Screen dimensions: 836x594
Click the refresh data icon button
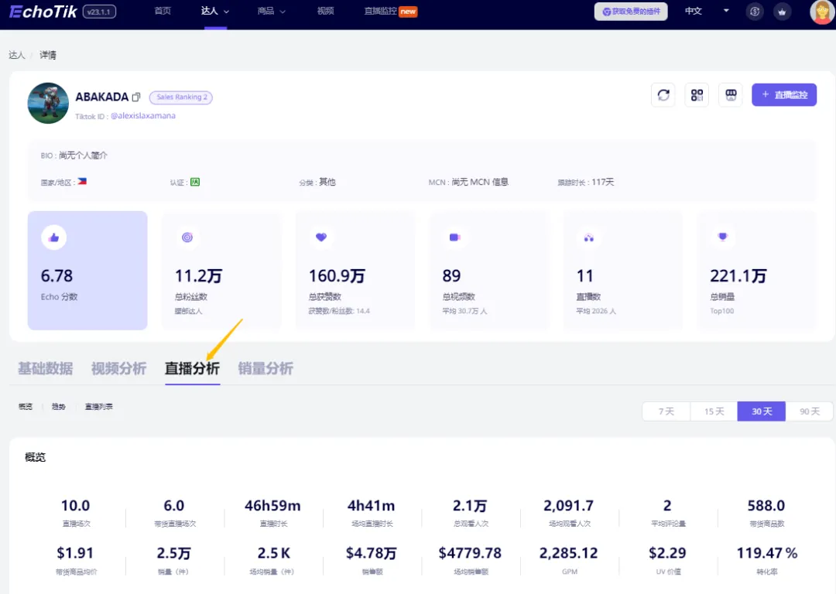663,95
